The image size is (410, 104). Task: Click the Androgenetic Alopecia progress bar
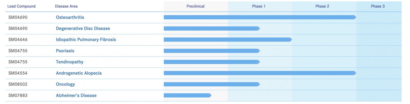click(259, 73)
